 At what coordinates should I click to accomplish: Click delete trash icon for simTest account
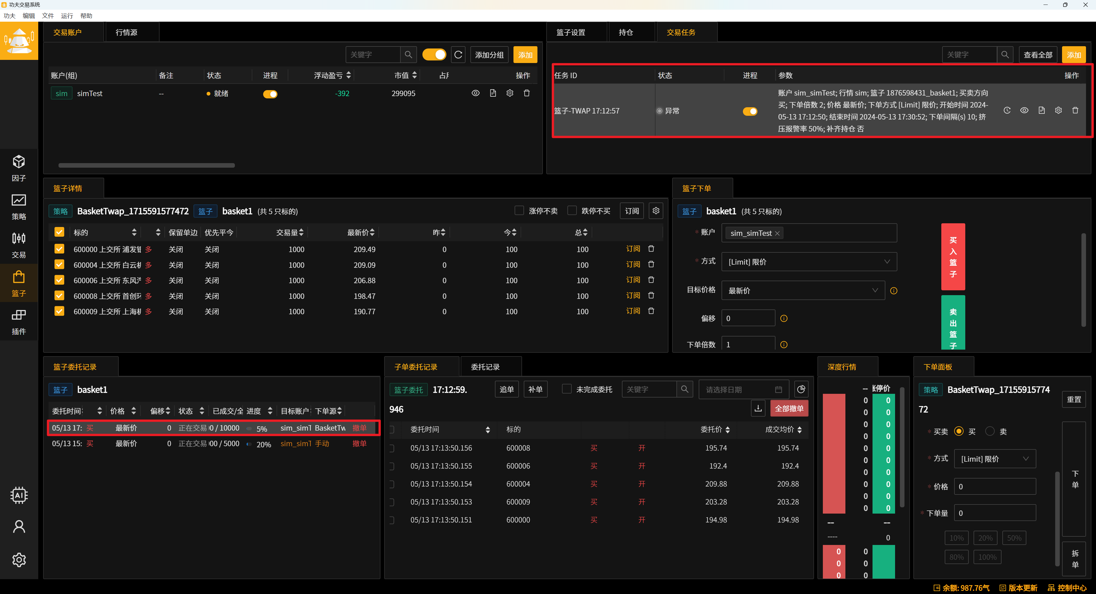pos(527,93)
